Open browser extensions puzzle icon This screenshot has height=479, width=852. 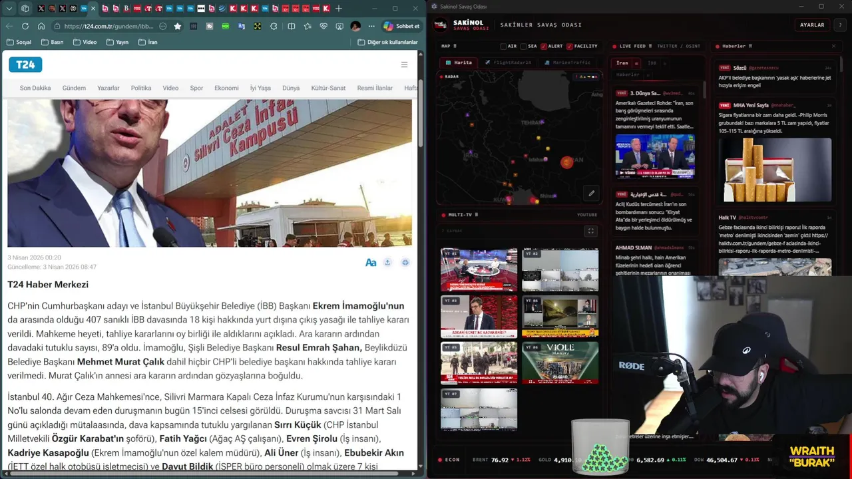click(x=274, y=26)
